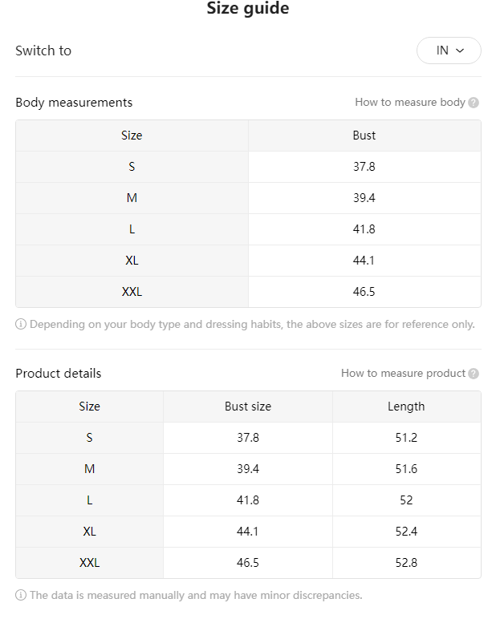
Task: Click the chevron arrow beside IN
Action: (x=460, y=51)
